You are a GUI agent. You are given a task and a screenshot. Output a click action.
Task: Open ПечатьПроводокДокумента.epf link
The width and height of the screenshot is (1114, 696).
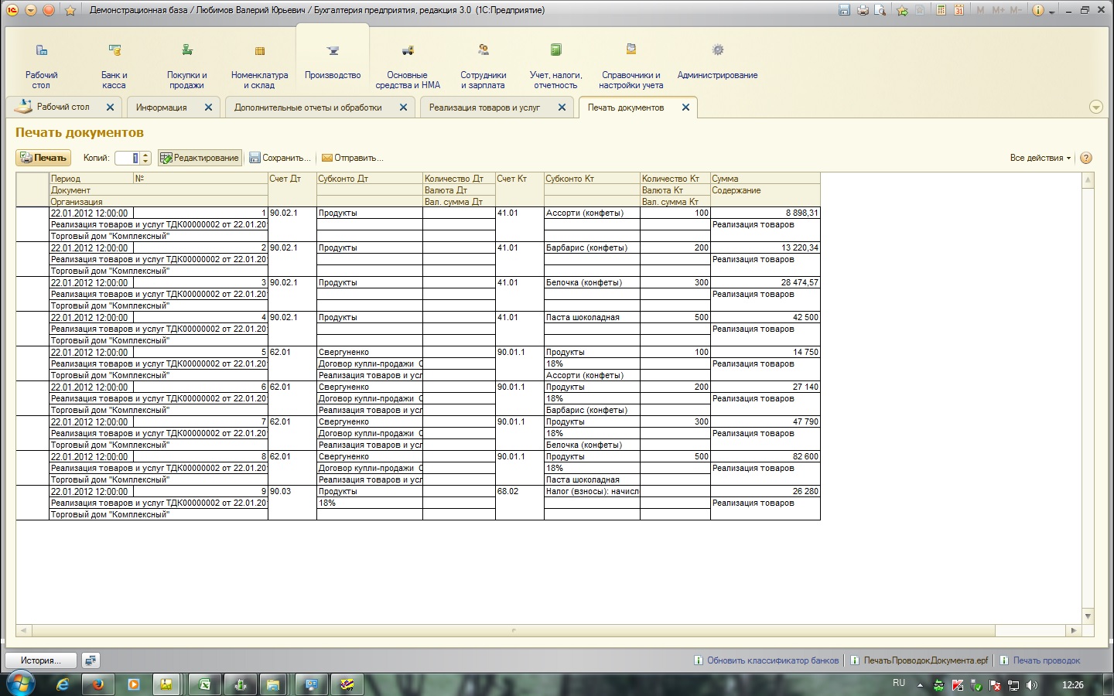[x=920, y=660]
